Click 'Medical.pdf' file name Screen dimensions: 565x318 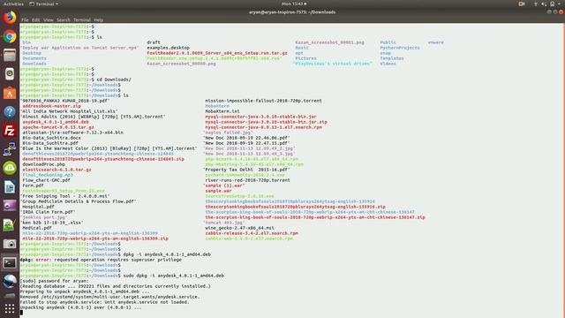click(37, 228)
